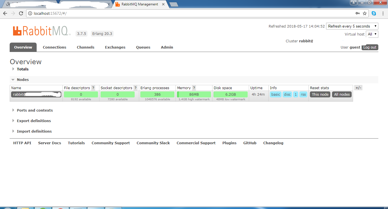Open the GitHub link
Viewport: 388px width, 209px height.
[x=250, y=143]
